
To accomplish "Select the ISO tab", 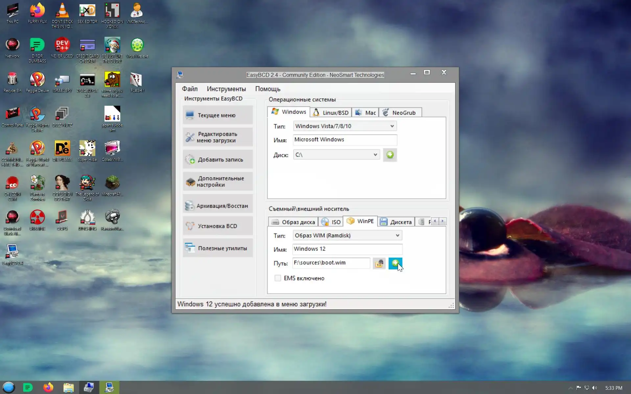I will 331,222.
